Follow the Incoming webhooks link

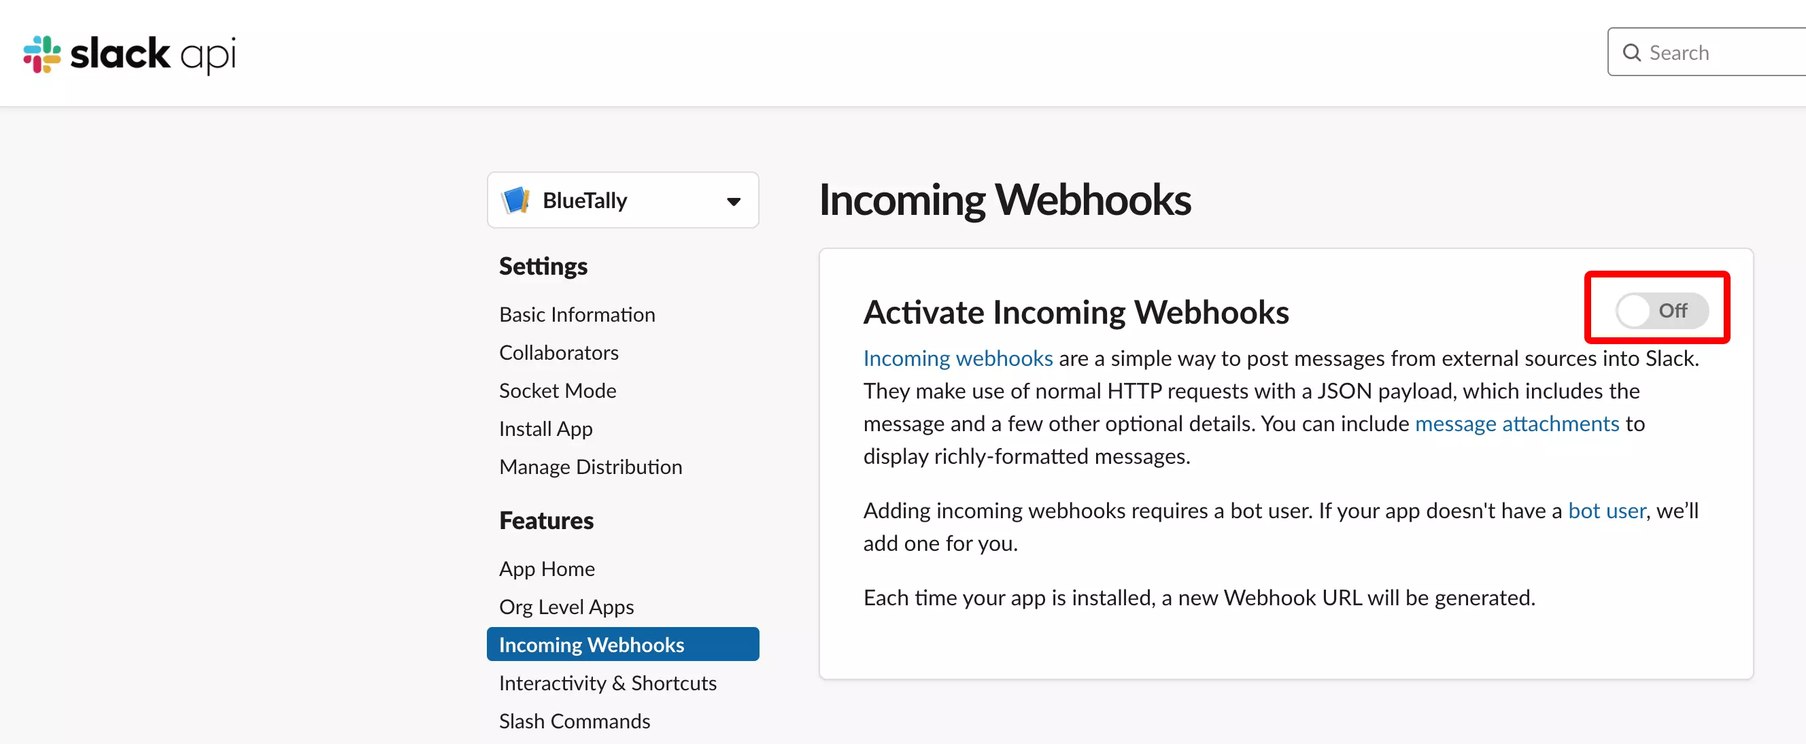[x=957, y=358]
